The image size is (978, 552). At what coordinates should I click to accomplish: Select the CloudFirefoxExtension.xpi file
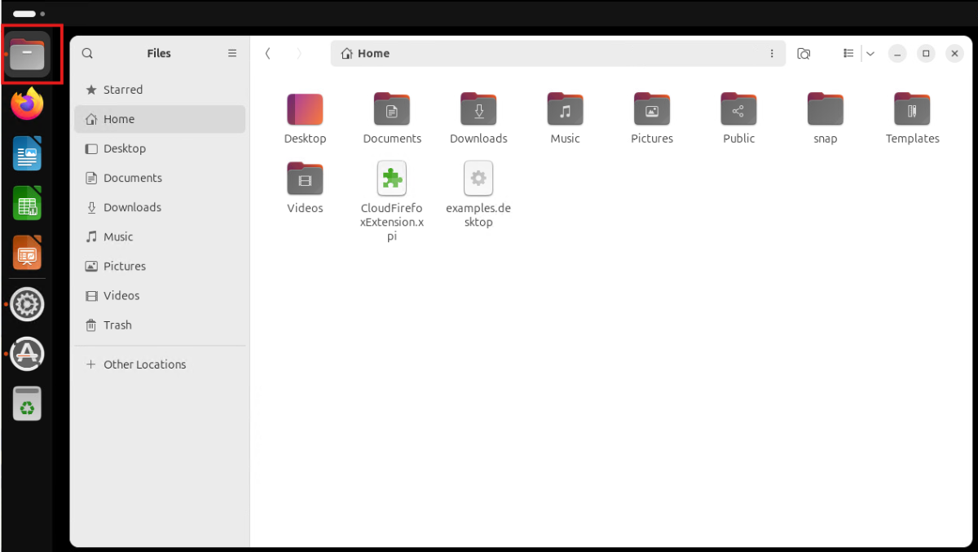click(x=392, y=201)
